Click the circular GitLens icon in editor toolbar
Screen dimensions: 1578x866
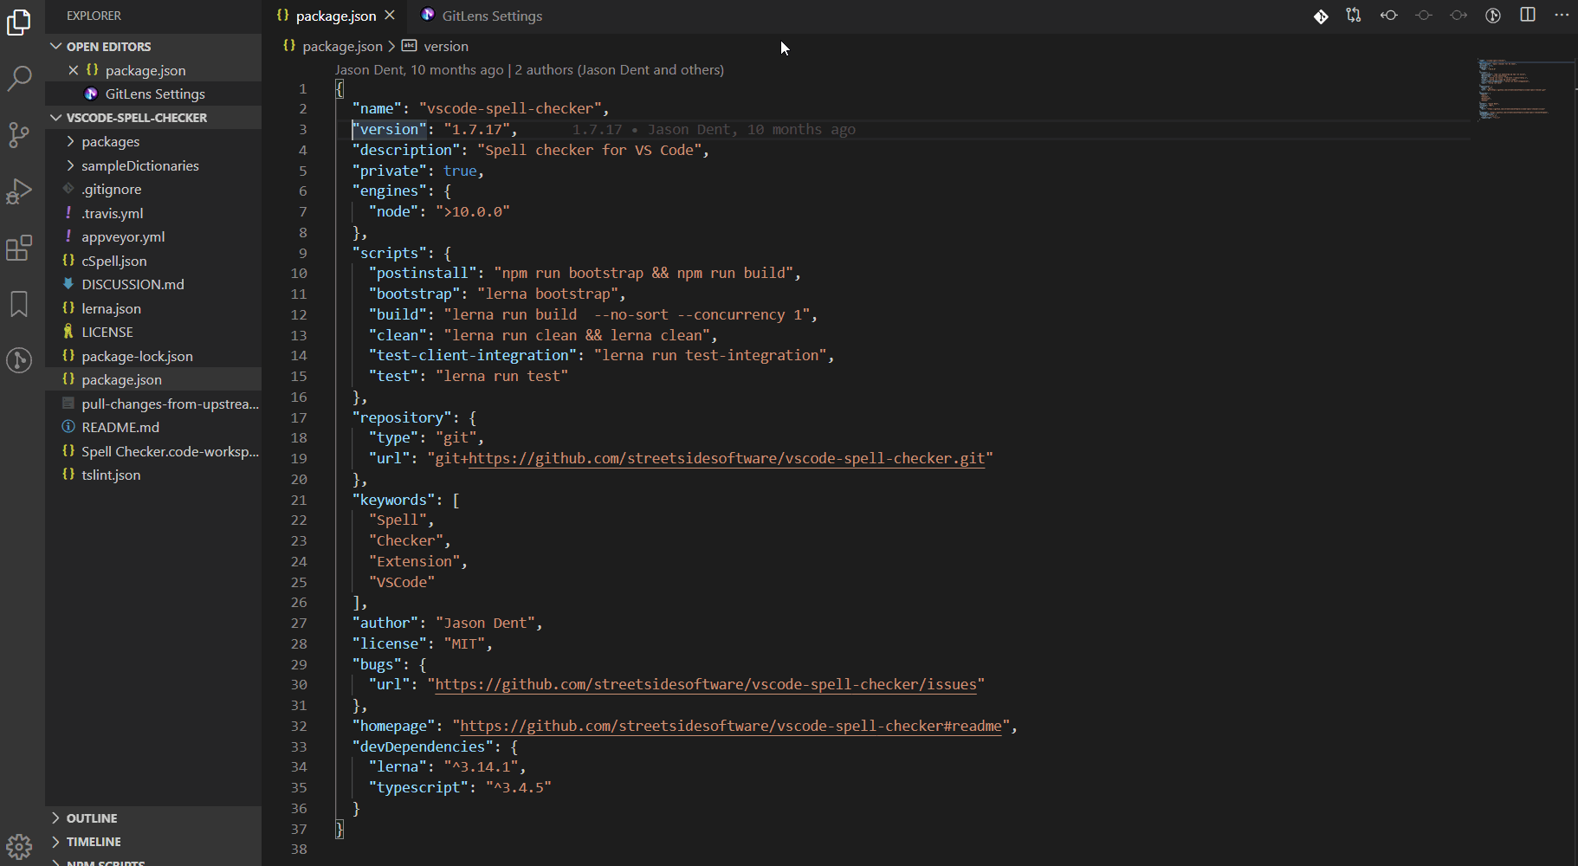coord(1493,16)
